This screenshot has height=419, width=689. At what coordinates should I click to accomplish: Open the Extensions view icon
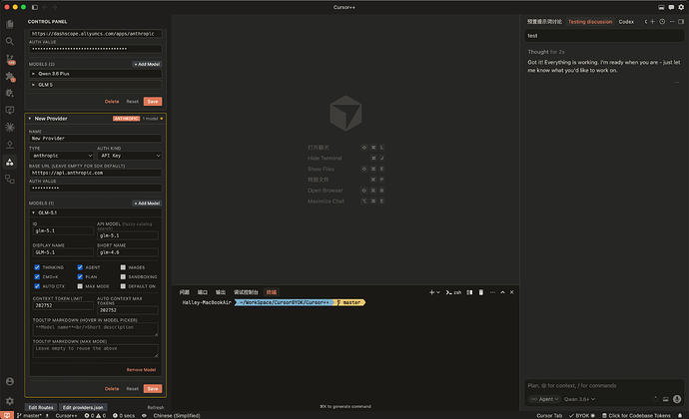(10, 77)
